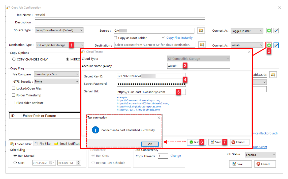Screen dimensions: 288x179
Task: Add new wasabi destination account (green plus)
Action: pyautogui.click(x=269, y=45)
